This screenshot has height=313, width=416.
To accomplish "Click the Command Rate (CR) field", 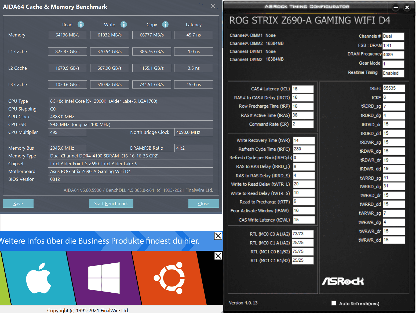I will tap(303, 124).
